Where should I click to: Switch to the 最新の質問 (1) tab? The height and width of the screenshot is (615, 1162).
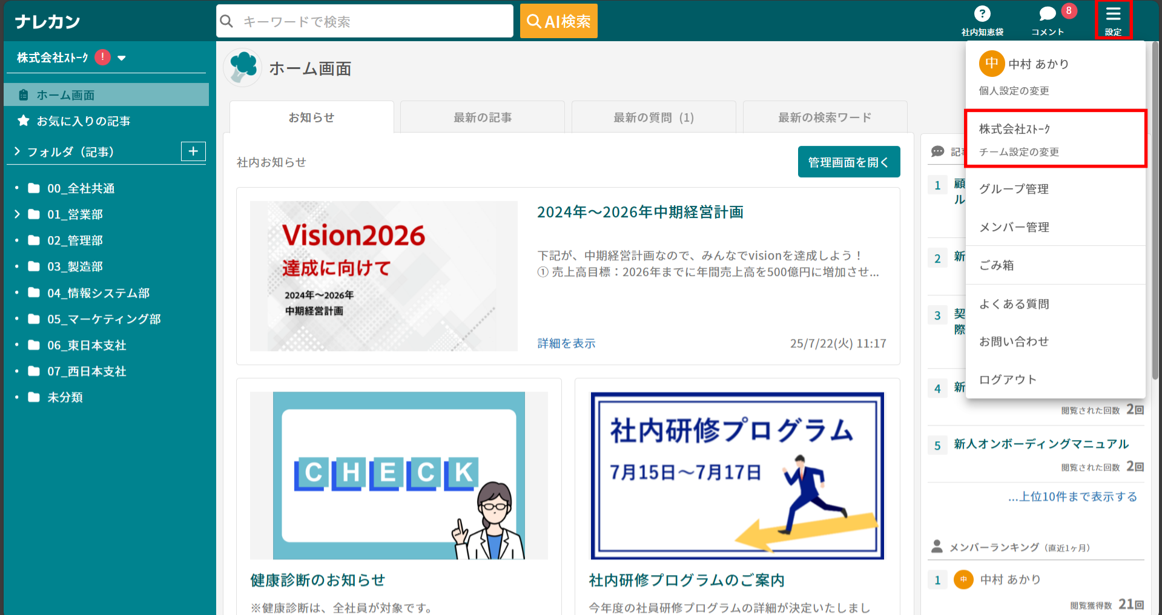tap(653, 117)
